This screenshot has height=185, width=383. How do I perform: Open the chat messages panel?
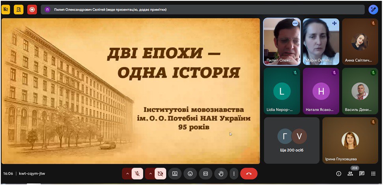[362, 174]
